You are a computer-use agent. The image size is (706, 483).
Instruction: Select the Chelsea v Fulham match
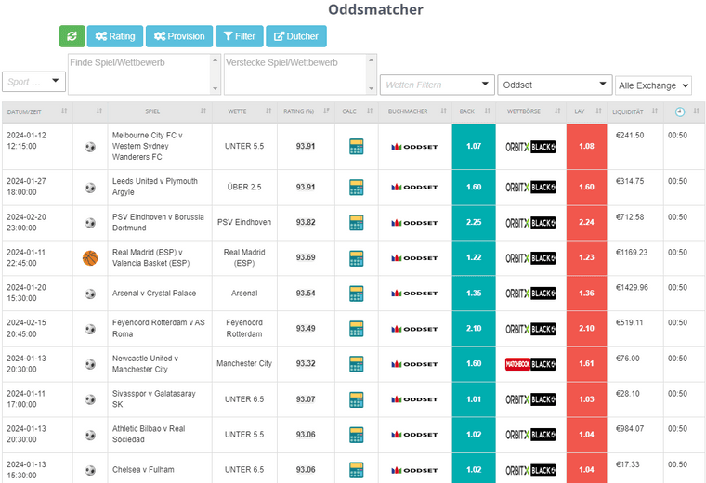click(143, 469)
